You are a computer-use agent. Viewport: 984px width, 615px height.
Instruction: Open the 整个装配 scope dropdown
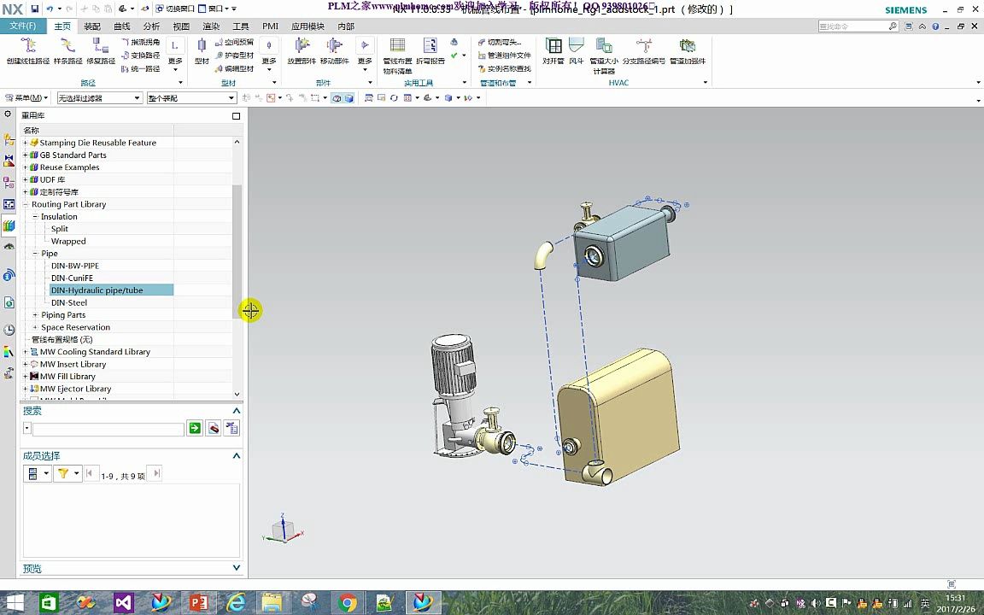pyautogui.click(x=191, y=98)
